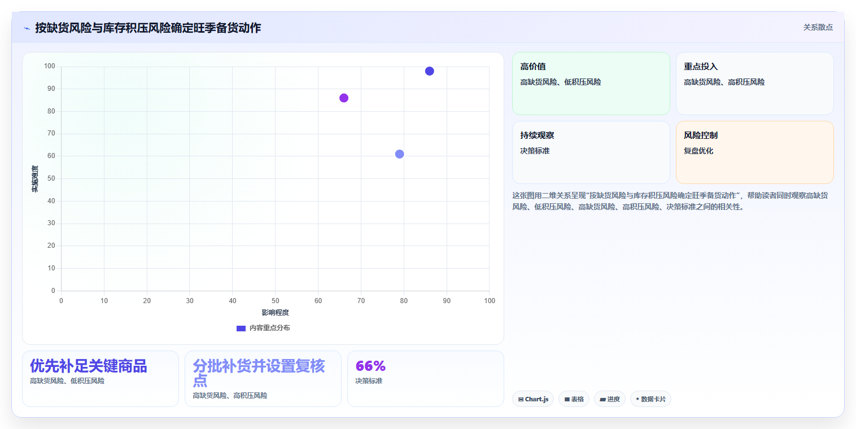Viewport: 856px width, 429px height.
Task: Click the dark blue data point near 86
Action: pos(430,71)
